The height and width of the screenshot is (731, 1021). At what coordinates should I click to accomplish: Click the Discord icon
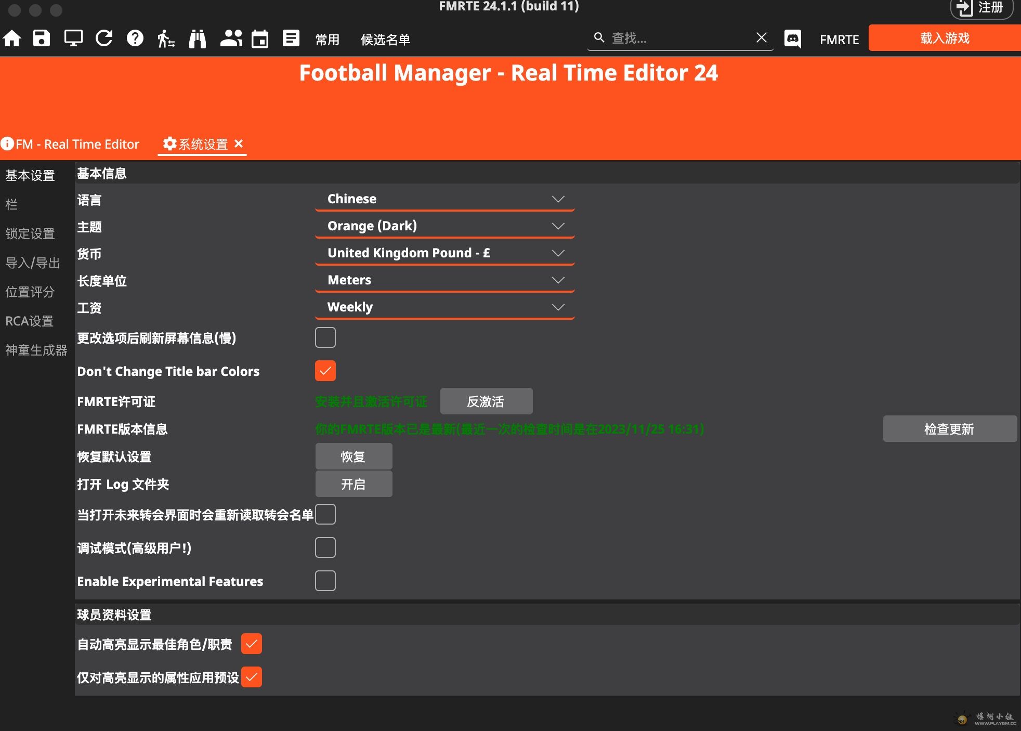792,38
